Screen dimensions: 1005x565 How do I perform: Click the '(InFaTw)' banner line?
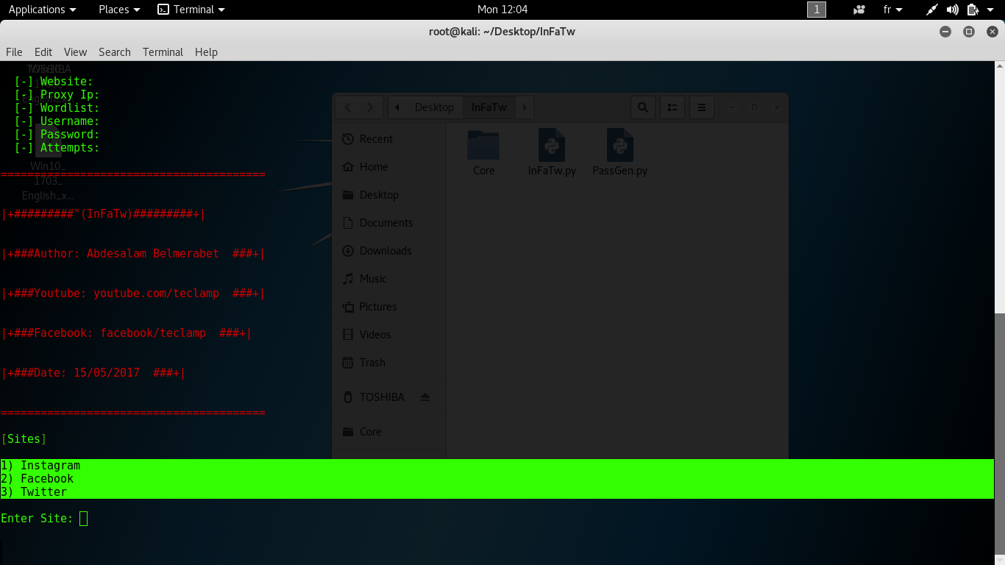pos(103,214)
